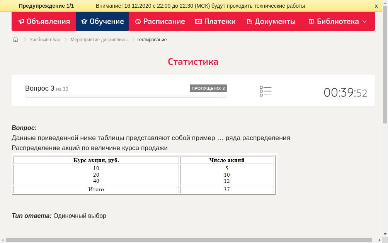Select the graduation cap icon on Обучение
The height and width of the screenshot is (243, 388).
pyautogui.click(x=83, y=22)
